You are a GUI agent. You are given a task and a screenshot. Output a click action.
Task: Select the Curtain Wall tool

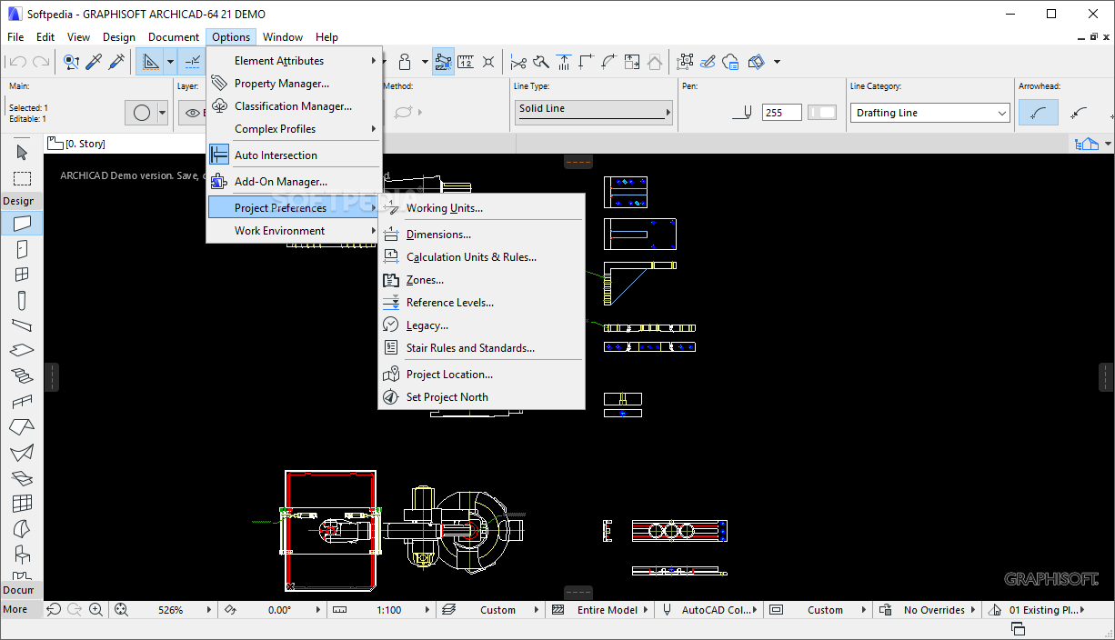22,503
